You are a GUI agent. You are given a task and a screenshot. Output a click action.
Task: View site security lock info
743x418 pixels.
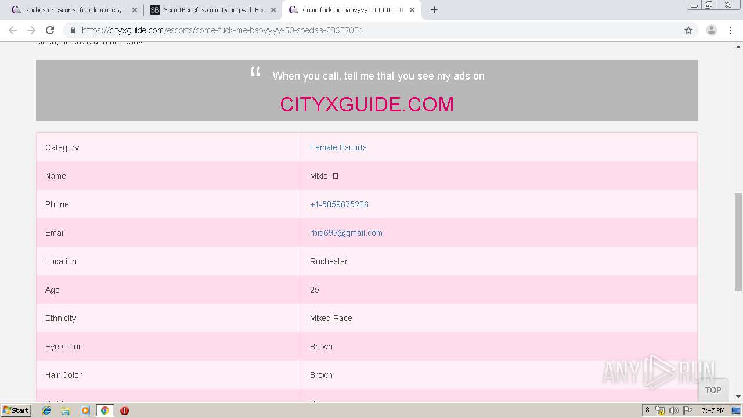point(73,30)
